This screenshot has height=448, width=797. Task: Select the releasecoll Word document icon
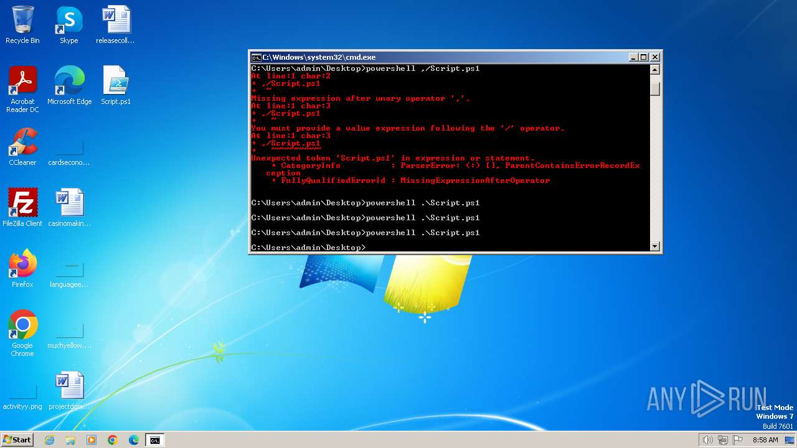[x=116, y=25]
